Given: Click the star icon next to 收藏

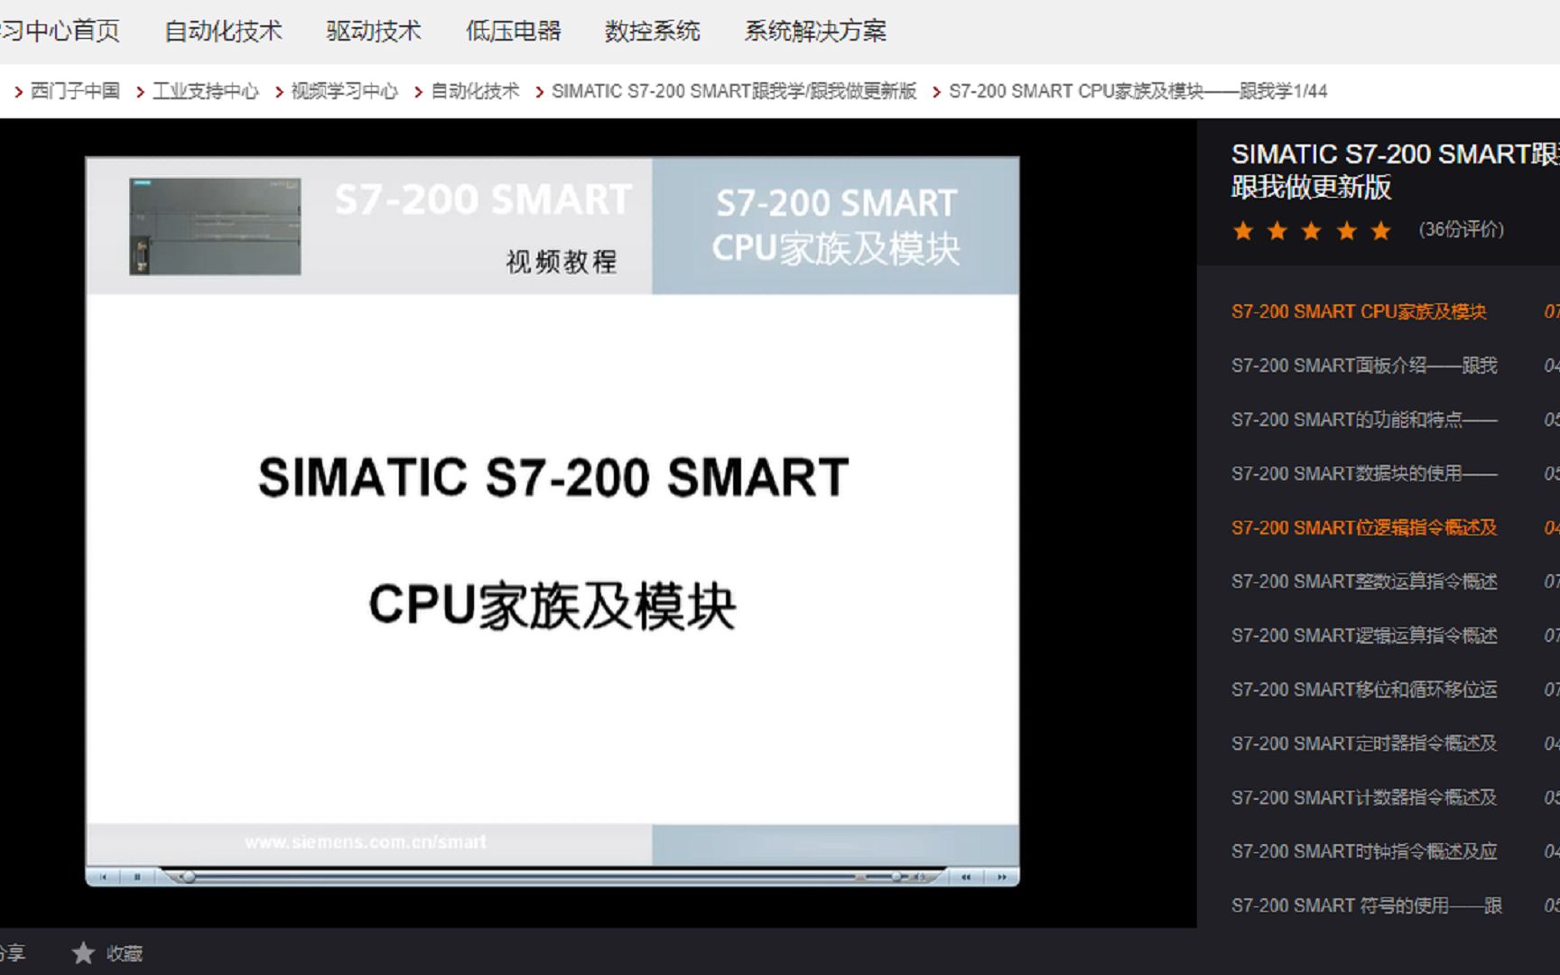Looking at the screenshot, I should tap(83, 952).
